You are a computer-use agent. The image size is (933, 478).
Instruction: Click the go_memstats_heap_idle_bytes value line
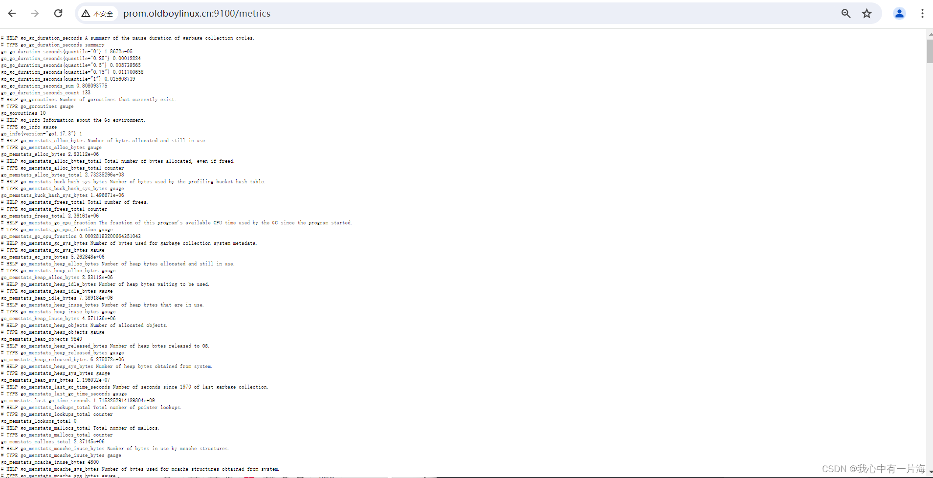[x=57, y=298]
